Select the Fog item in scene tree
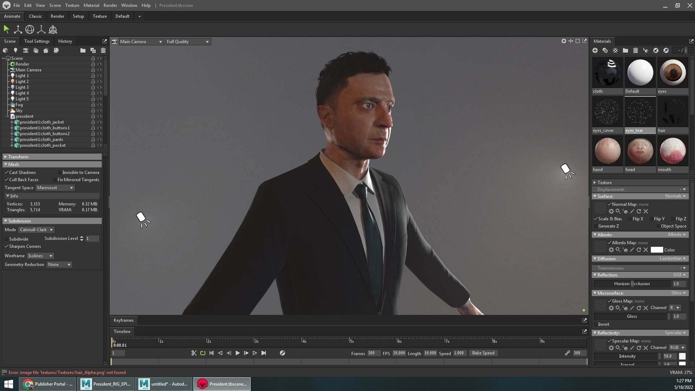This screenshot has width=695, height=391. click(19, 105)
